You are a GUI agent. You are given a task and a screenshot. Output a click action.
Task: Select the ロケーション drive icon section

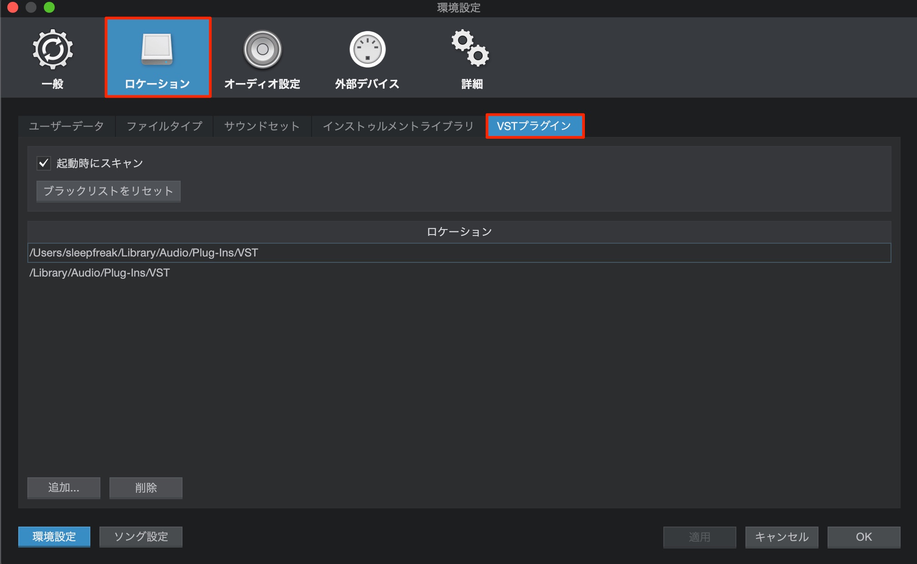tap(158, 57)
